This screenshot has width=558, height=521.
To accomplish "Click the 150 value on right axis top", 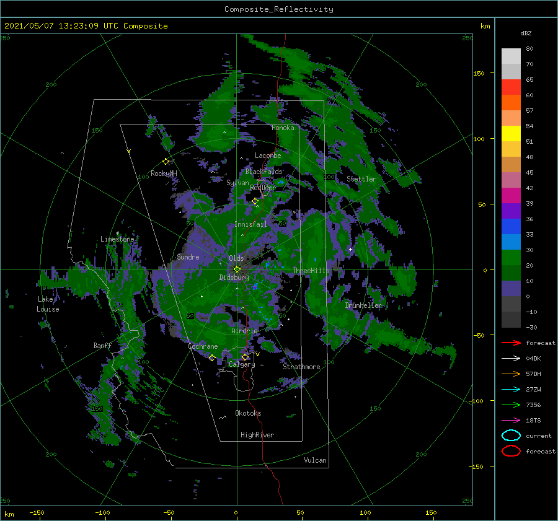I will (479, 73).
